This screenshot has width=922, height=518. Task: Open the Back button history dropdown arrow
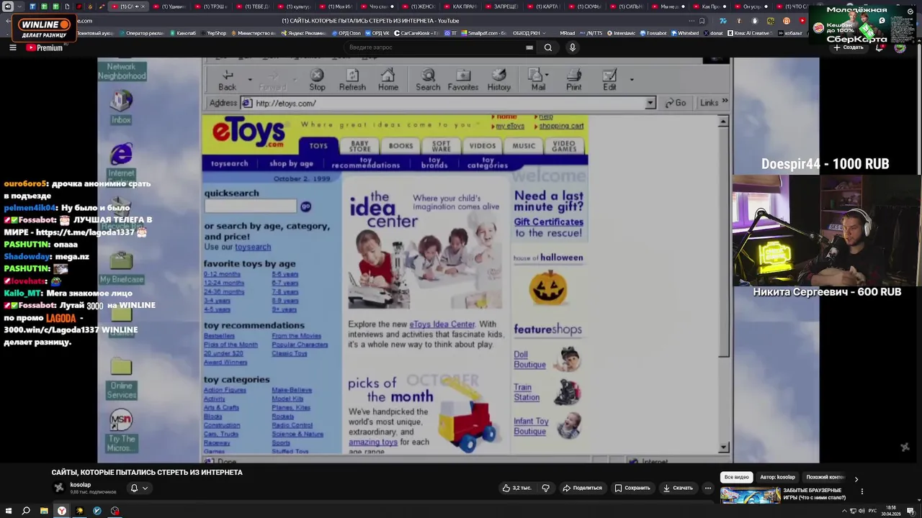(x=250, y=79)
